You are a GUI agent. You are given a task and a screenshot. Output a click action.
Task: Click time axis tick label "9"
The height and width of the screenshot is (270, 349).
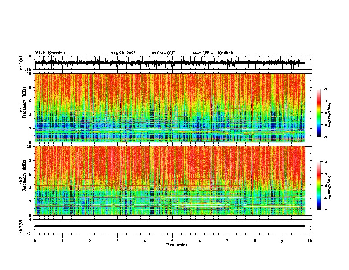click(x=282, y=241)
